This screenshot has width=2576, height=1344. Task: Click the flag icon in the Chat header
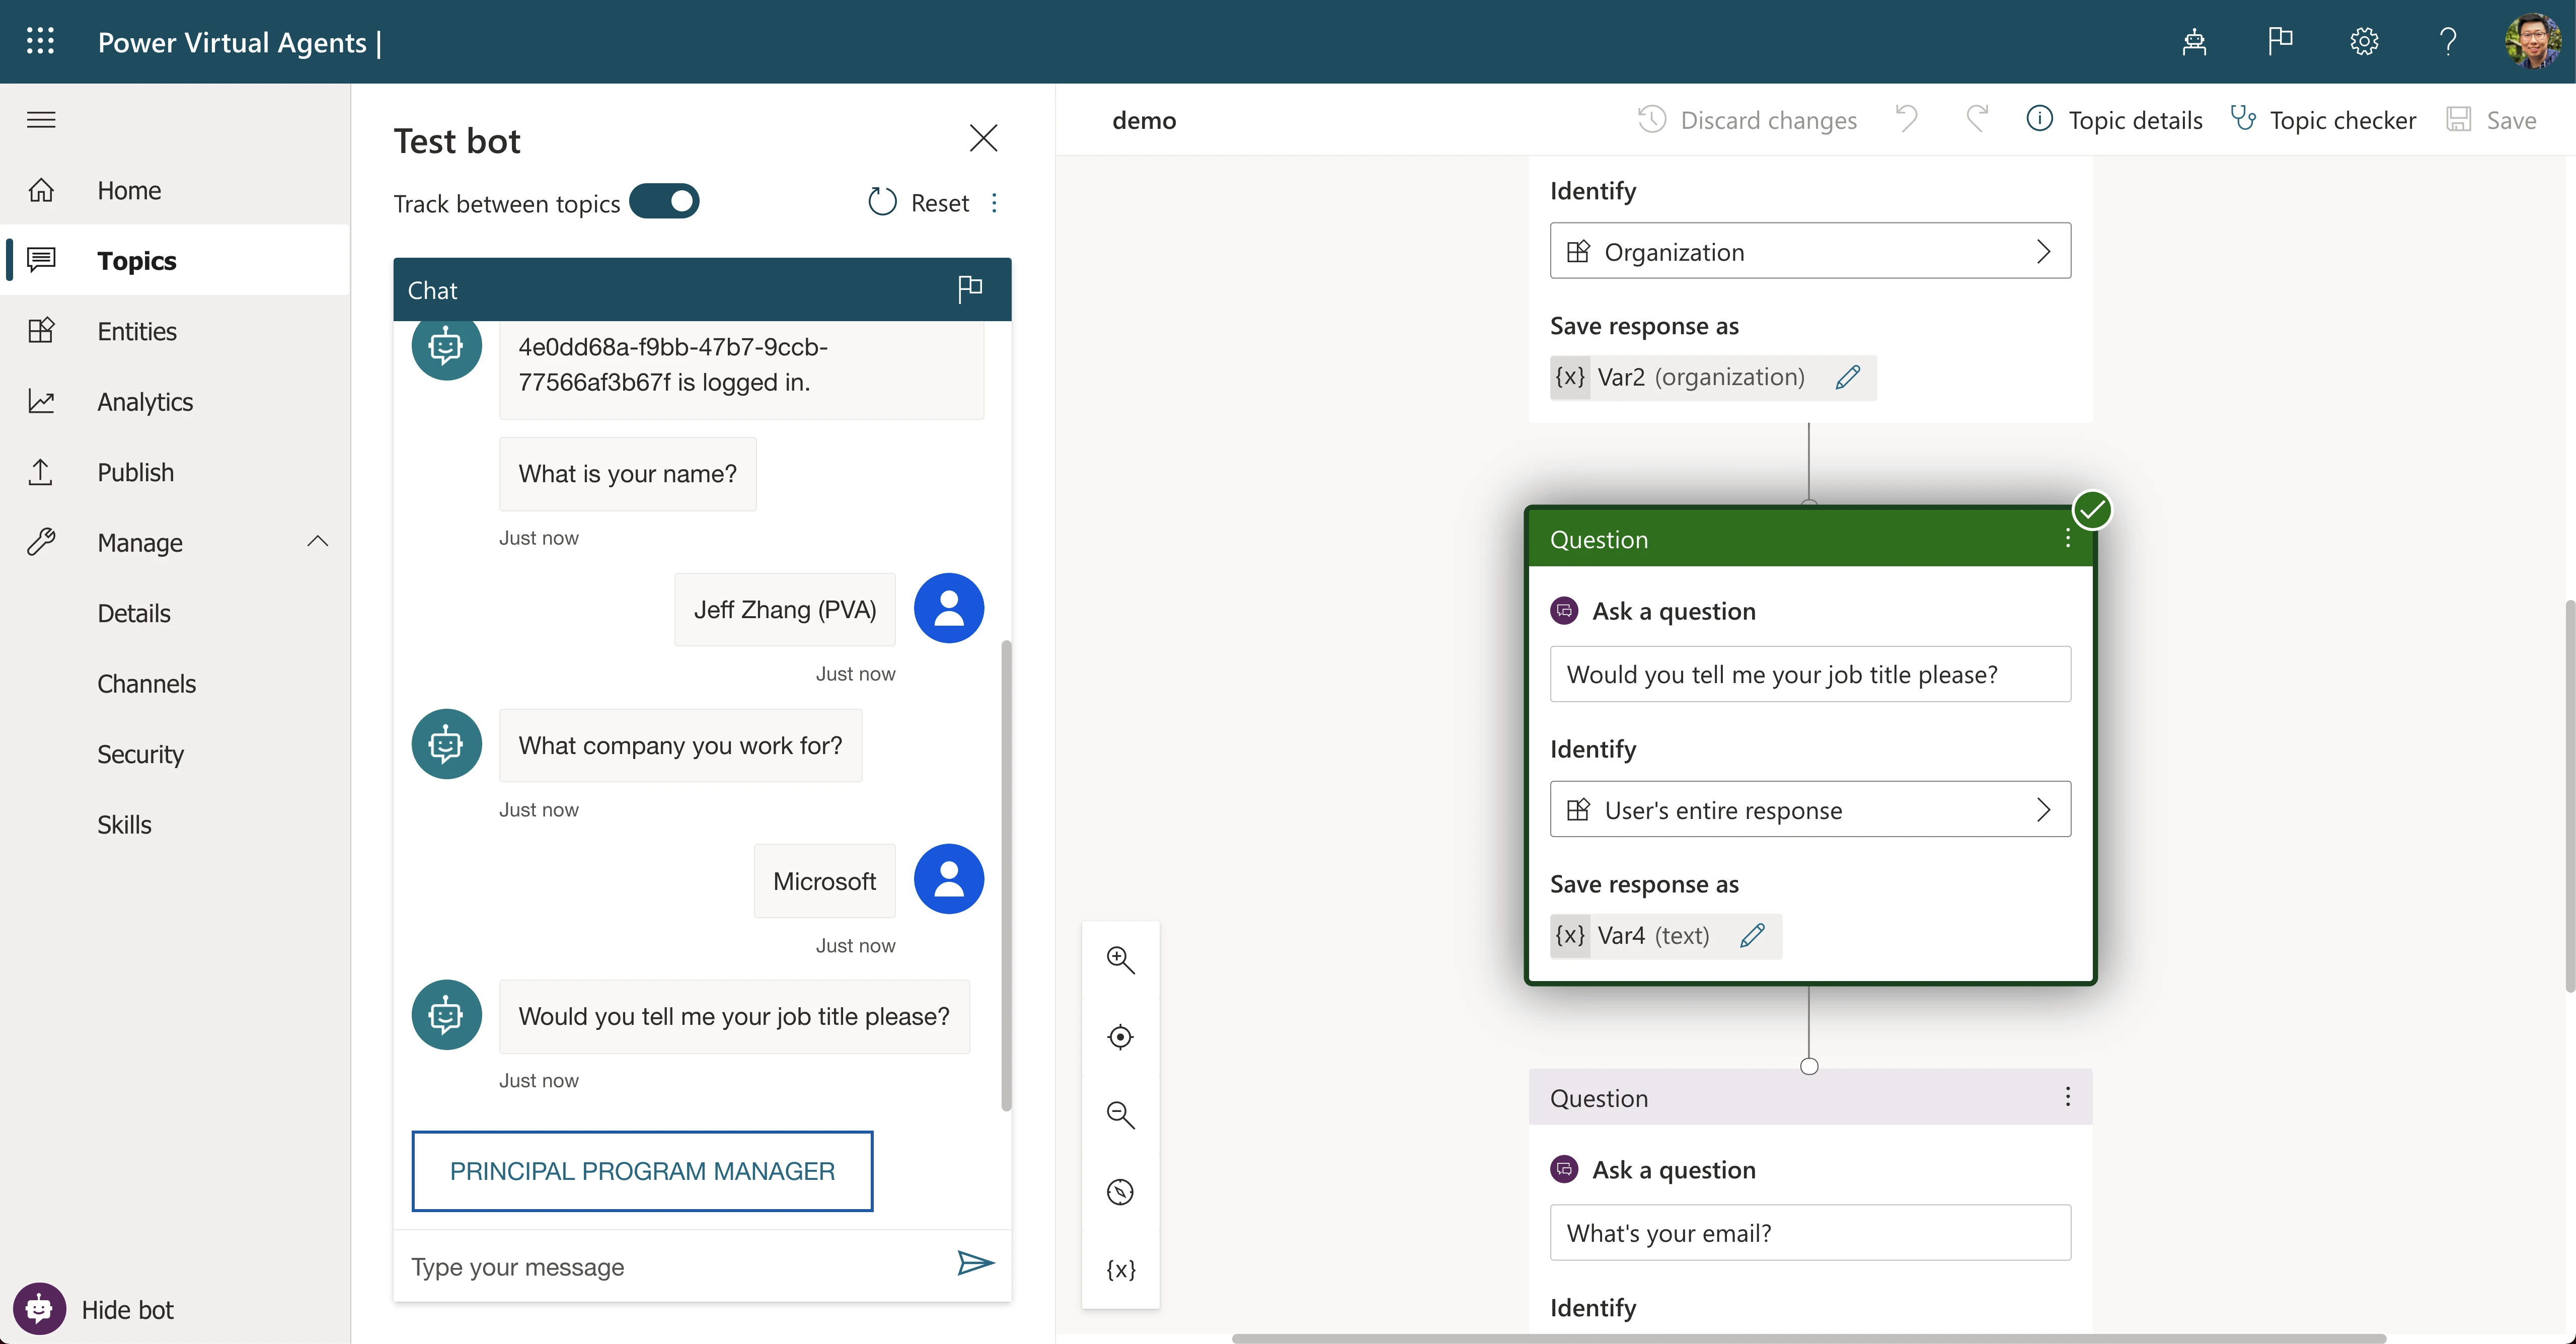click(x=968, y=289)
